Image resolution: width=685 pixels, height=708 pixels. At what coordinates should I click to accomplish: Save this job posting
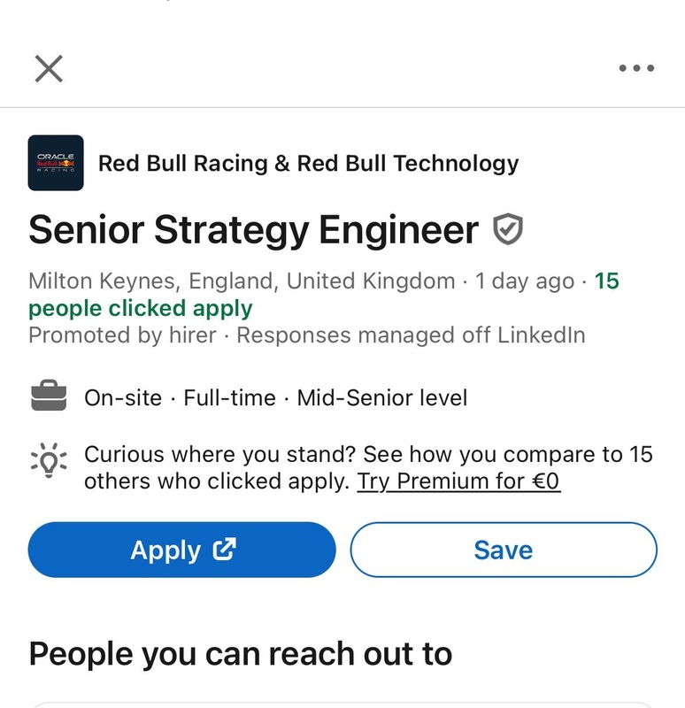(504, 550)
